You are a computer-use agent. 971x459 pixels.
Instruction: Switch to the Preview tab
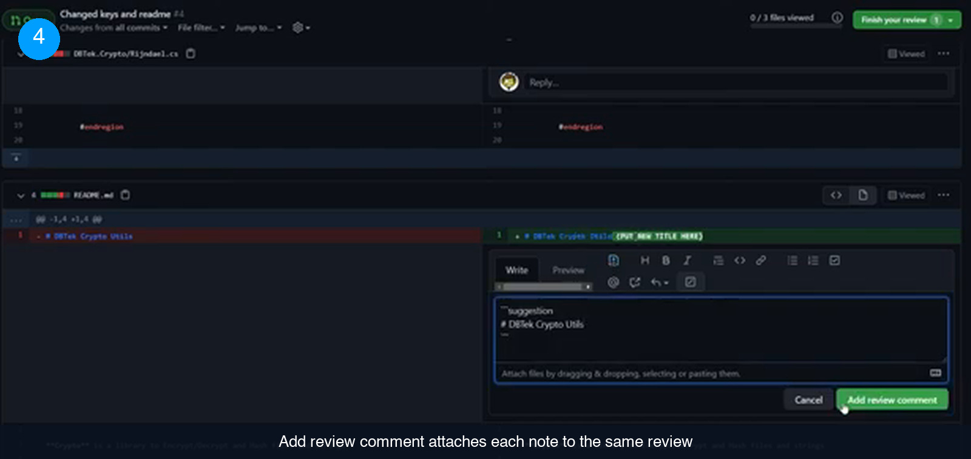pos(568,270)
